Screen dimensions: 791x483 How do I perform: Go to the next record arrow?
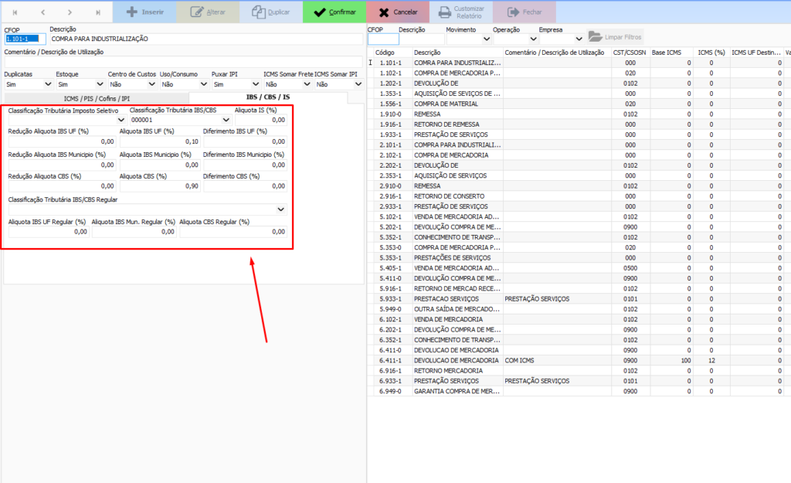[x=70, y=12]
